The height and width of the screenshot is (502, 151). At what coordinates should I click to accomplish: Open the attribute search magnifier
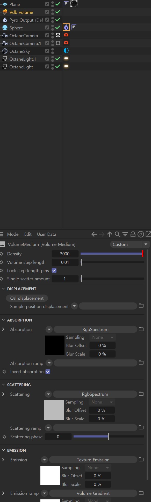[x=117, y=234]
